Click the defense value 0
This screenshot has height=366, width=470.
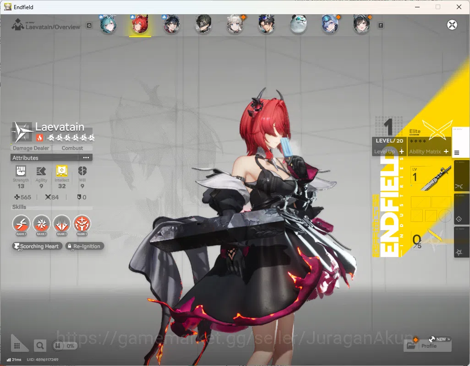click(82, 197)
